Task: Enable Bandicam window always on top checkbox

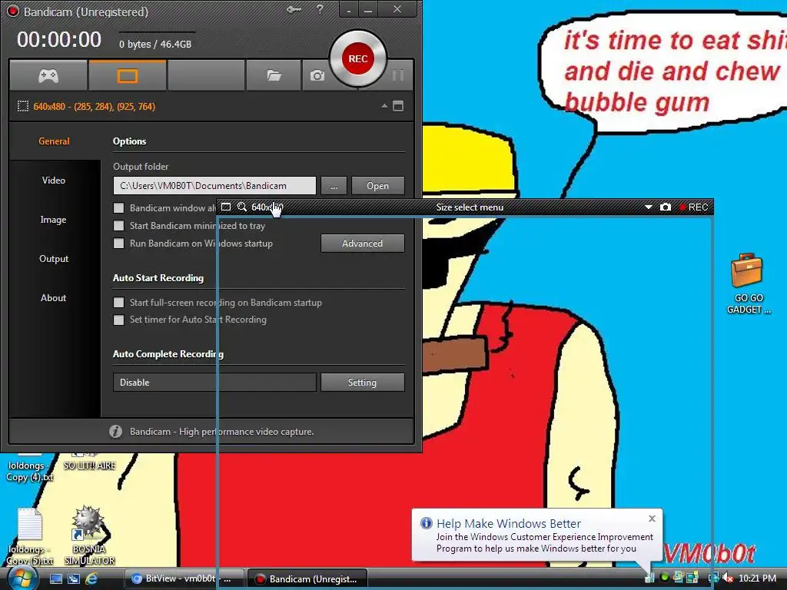Action: [119, 207]
